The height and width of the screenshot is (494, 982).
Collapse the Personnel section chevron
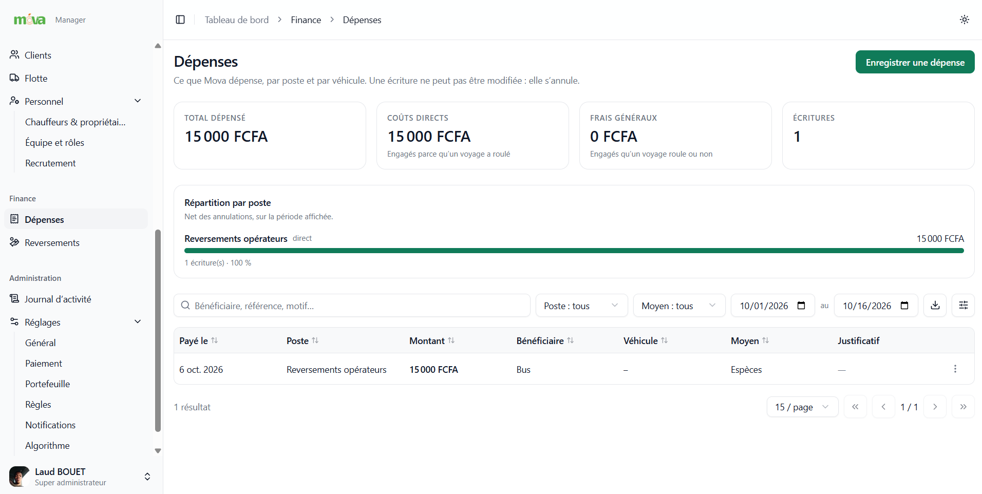point(138,101)
